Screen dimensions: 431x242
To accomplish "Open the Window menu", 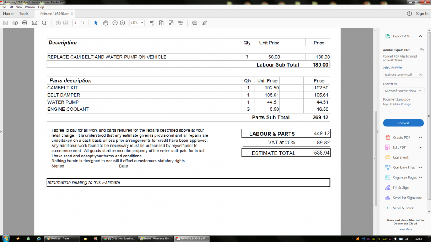I will pos(30,7).
